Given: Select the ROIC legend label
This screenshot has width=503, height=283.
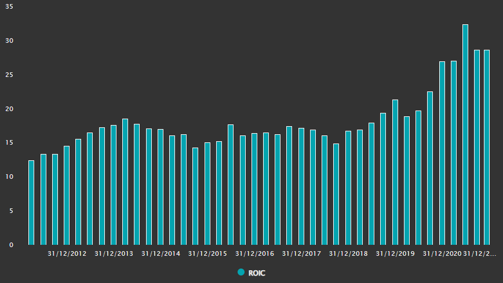Looking at the screenshot, I should (x=257, y=273).
